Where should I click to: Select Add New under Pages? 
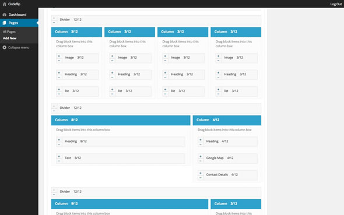(x=10, y=38)
